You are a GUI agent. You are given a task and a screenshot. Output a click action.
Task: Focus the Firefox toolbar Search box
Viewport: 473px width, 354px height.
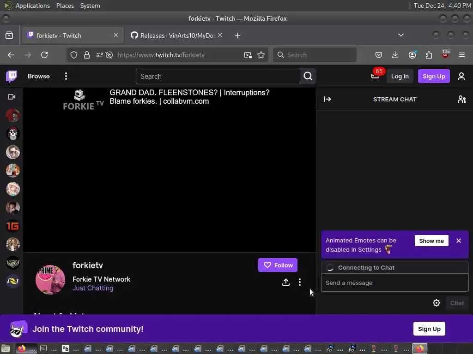(315, 55)
